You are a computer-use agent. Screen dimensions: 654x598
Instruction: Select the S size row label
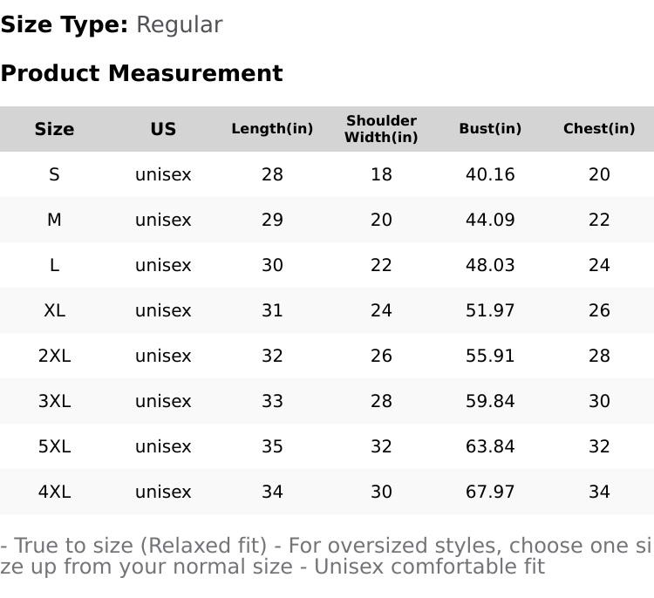click(54, 174)
